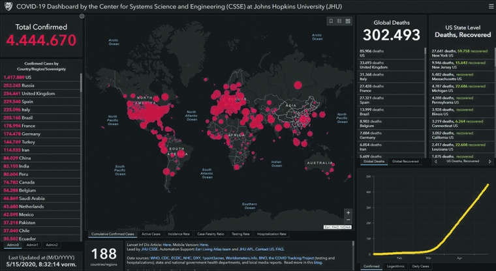Select Peru in confirmed cases list
This screenshot has height=271, width=496.
(40, 174)
